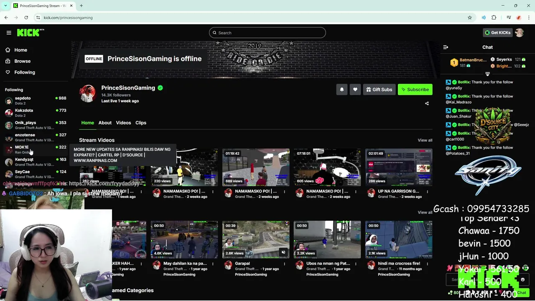Open the hamburger sidebar menu
The height and width of the screenshot is (301, 535).
pos(9,33)
